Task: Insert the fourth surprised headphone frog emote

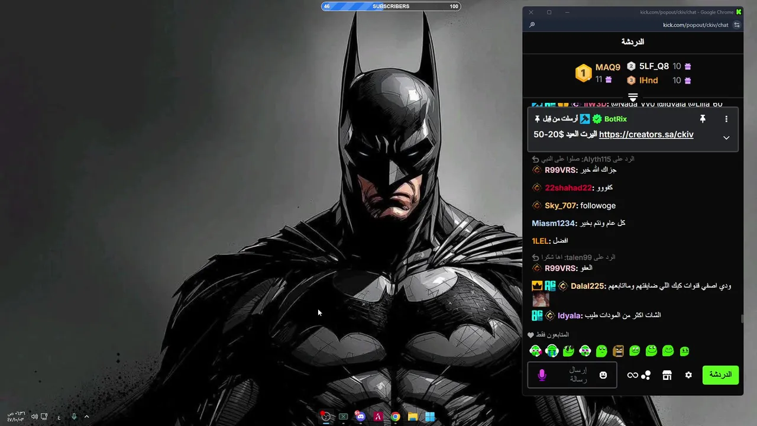Action: click(585, 351)
